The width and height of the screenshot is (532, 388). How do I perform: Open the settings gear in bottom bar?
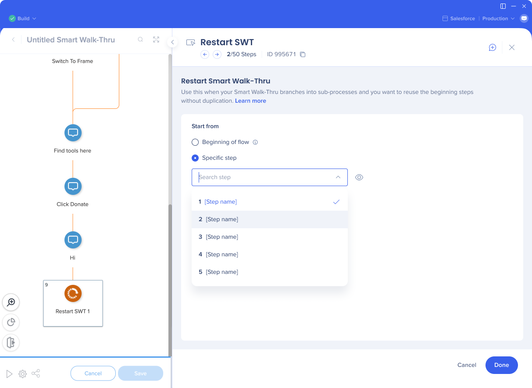pos(23,374)
